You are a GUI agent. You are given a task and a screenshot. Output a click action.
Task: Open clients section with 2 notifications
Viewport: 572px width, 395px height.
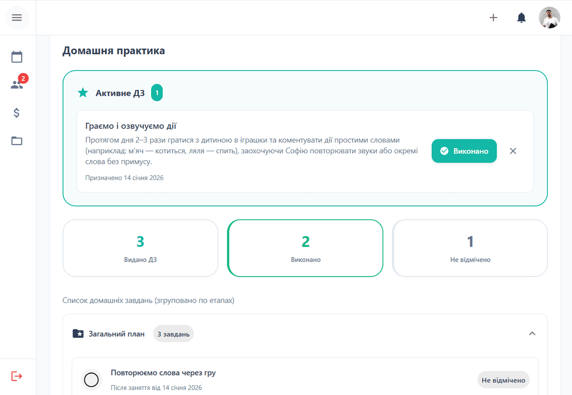(x=17, y=85)
